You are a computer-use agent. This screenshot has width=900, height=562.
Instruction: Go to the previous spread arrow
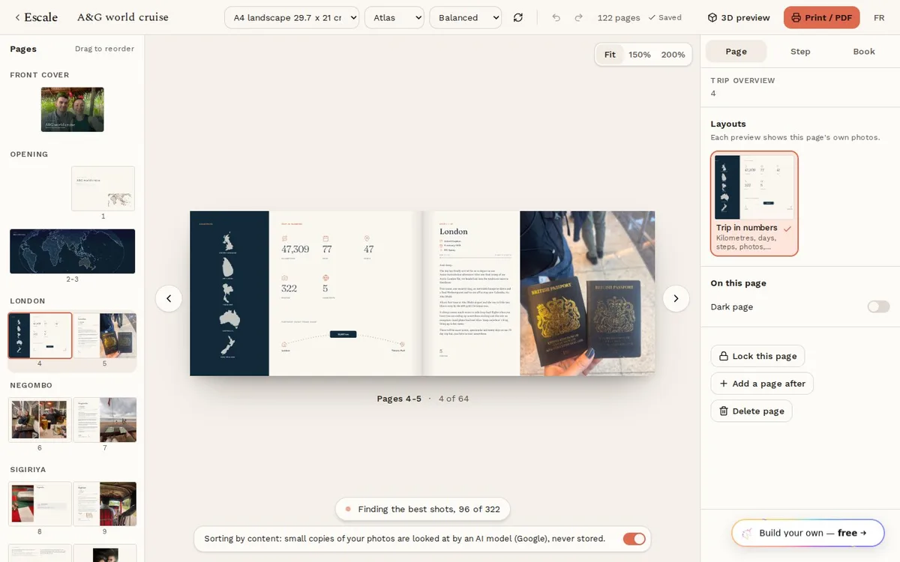[169, 298]
